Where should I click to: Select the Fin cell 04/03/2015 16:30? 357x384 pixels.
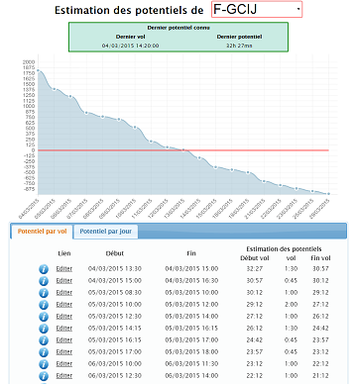pos(191,281)
